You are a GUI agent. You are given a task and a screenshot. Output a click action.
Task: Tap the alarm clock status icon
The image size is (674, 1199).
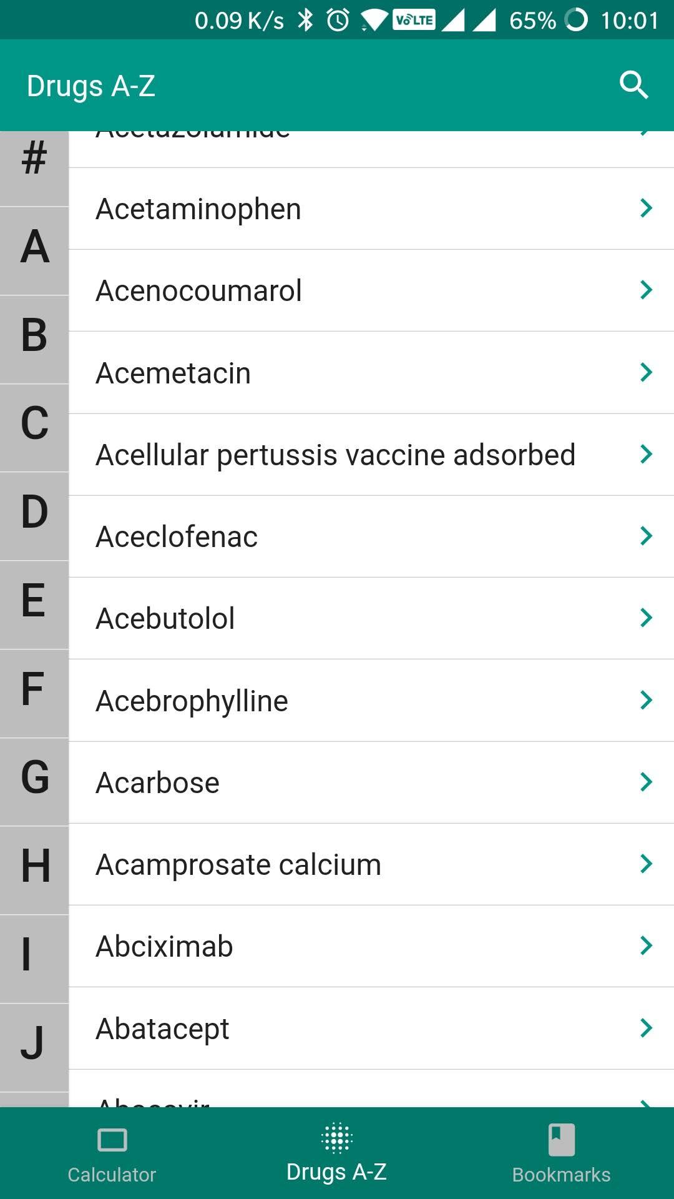pyautogui.click(x=338, y=20)
